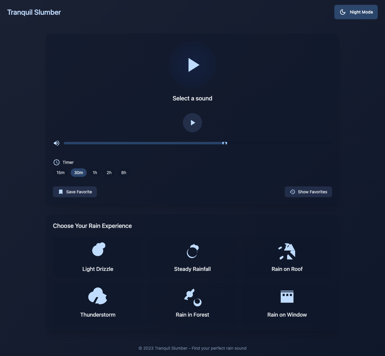
Task: Click the Tranquil Slumber title
Action: tap(34, 12)
